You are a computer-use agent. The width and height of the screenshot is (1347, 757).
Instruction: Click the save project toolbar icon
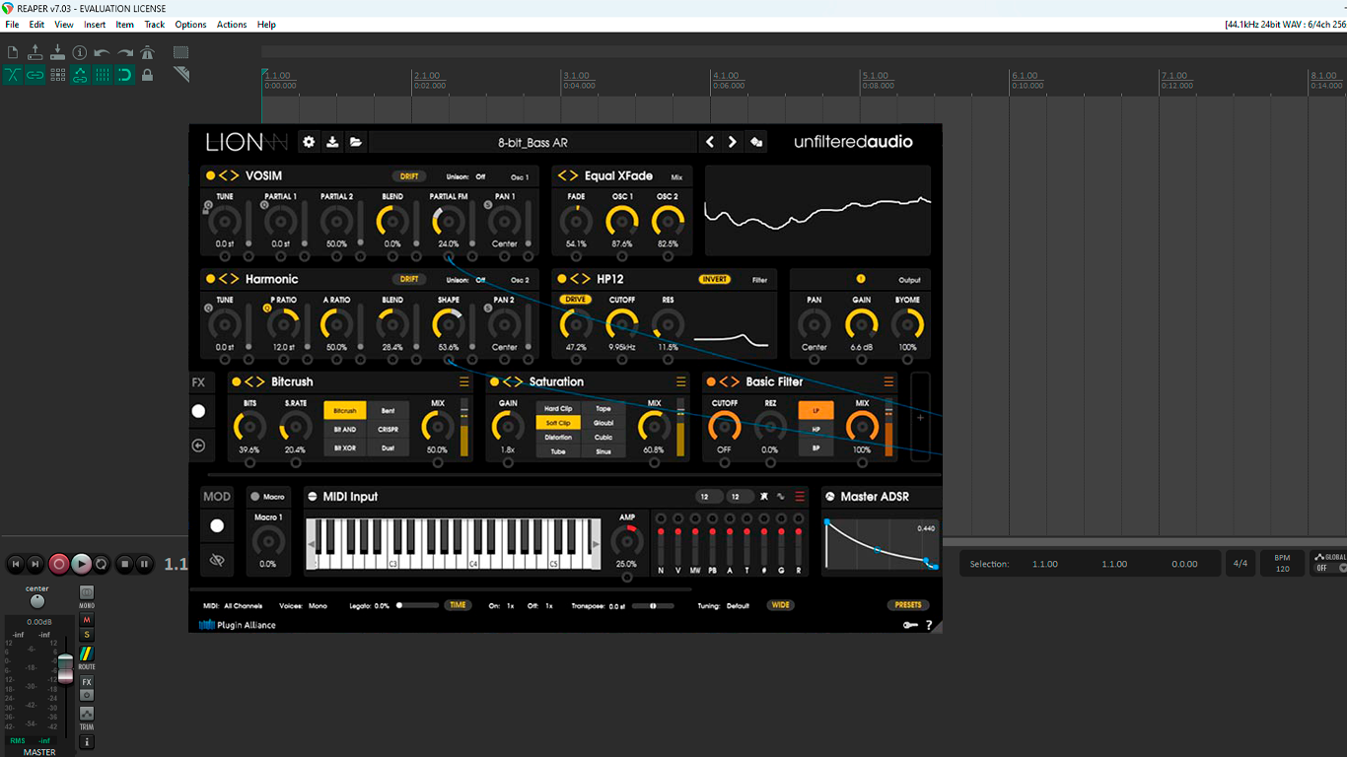(57, 53)
